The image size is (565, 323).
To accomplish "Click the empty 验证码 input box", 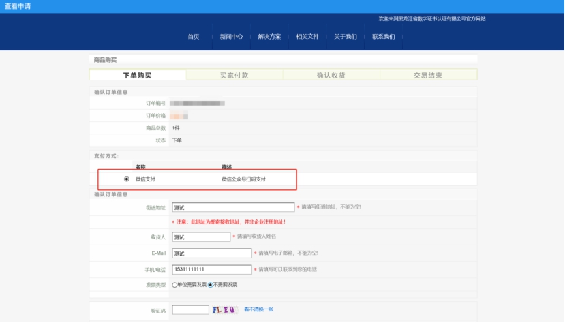I will pyautogui.click(x=190, y=310).
